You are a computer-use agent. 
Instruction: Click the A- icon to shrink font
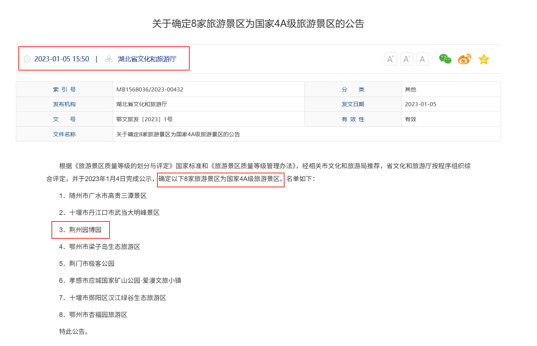coord(407,59)
